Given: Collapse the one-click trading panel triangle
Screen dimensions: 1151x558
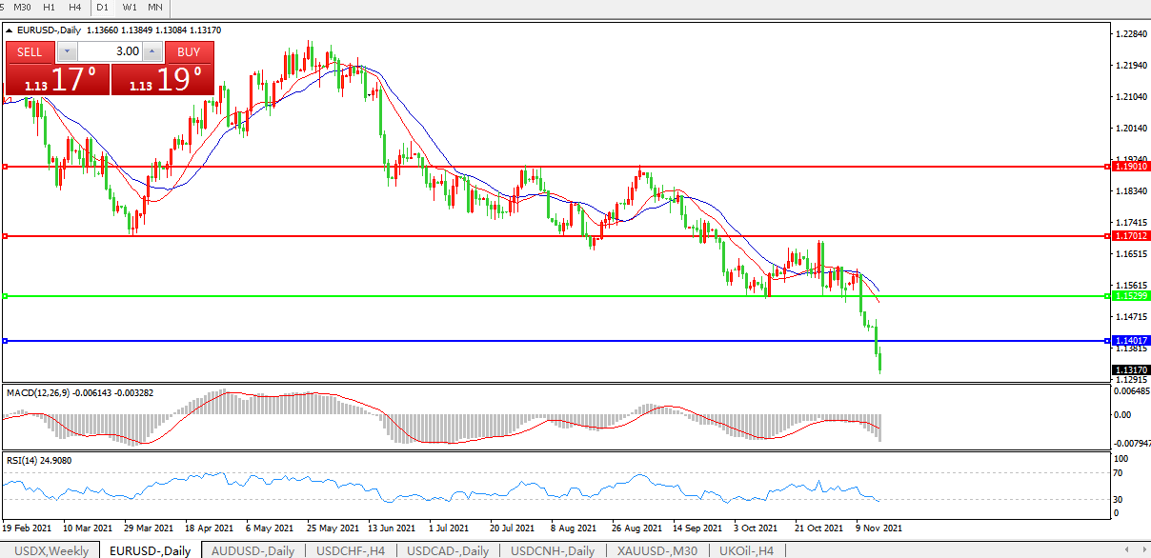Looking at the screenshot, I should (10, 30).
